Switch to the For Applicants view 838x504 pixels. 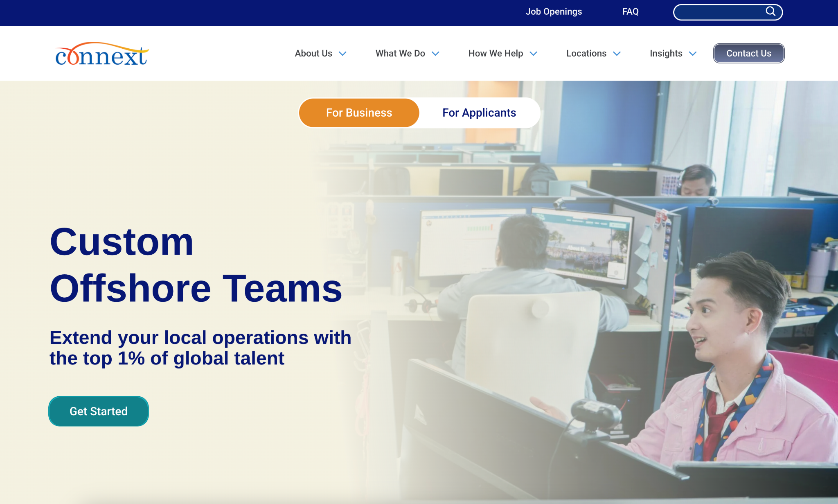[x=479, y=113]
